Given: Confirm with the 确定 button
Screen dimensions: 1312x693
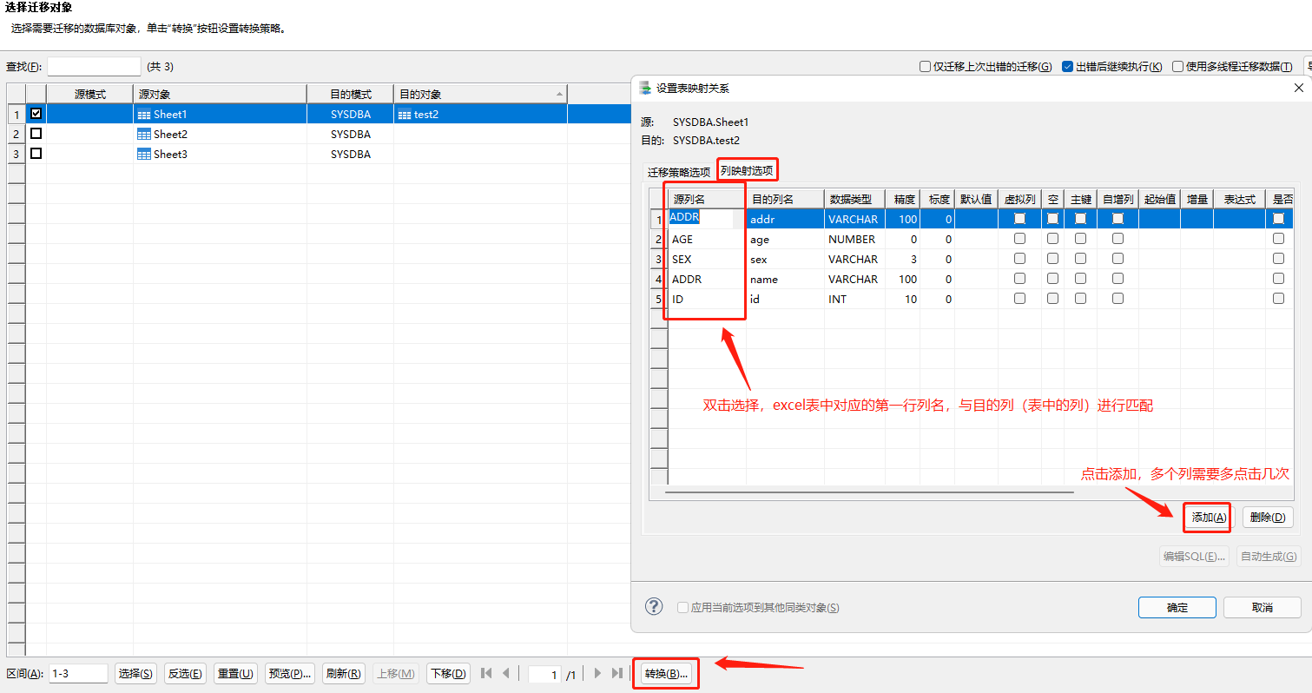Looking at the screenshot, I should (x=1177, y=608).
